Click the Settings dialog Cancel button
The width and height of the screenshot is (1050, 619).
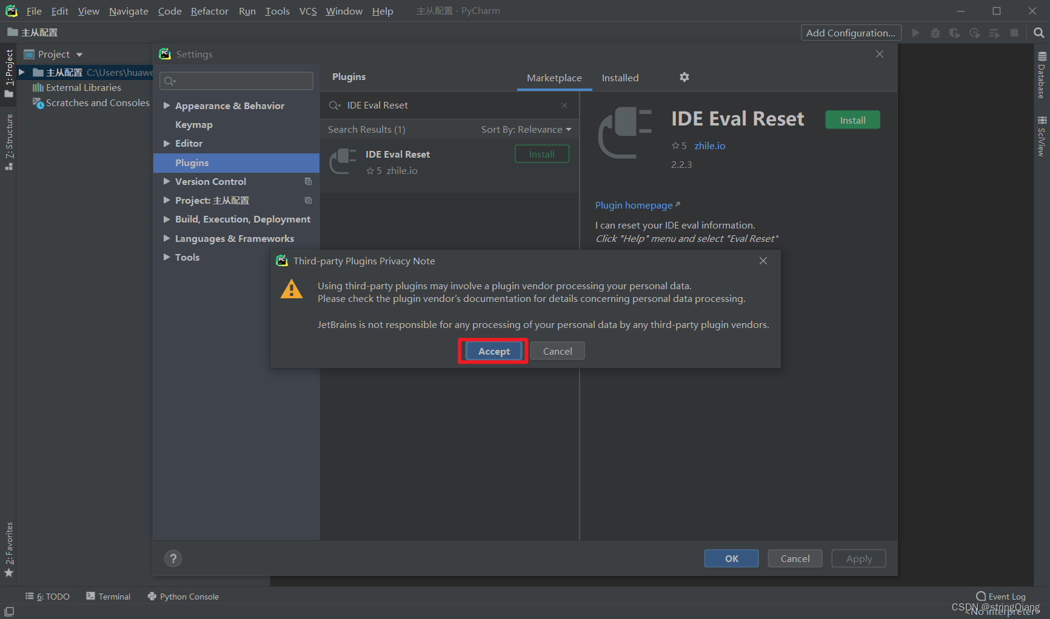795,558
